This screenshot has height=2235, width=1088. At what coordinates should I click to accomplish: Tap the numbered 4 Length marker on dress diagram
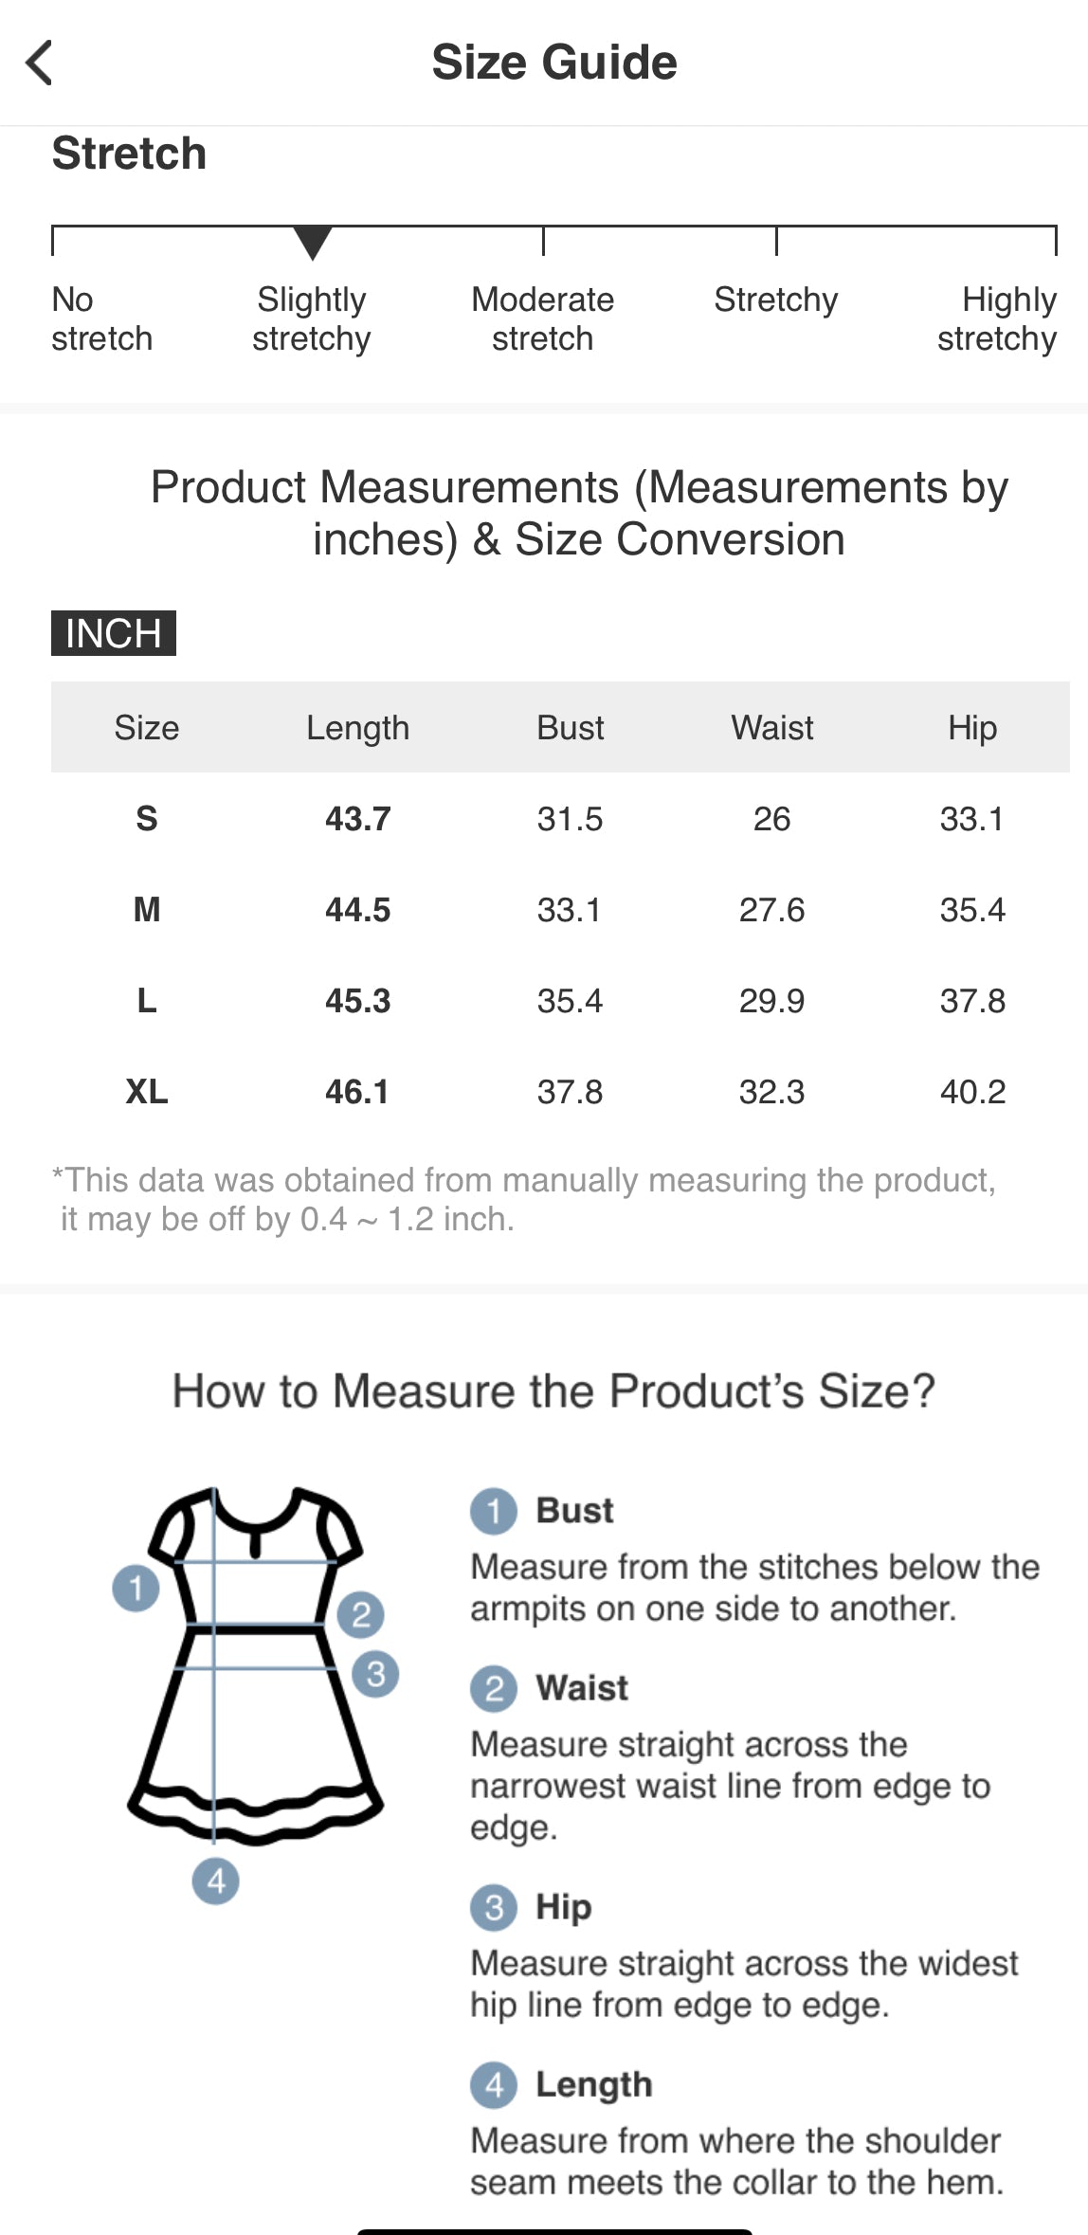tap(216, 1881)
